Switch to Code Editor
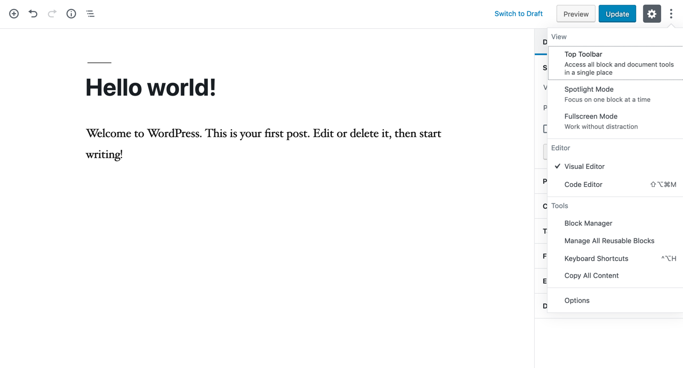Image resolution: width=683 pixels, height=368 pixels. pyautogui.click(x=616, y=184)
